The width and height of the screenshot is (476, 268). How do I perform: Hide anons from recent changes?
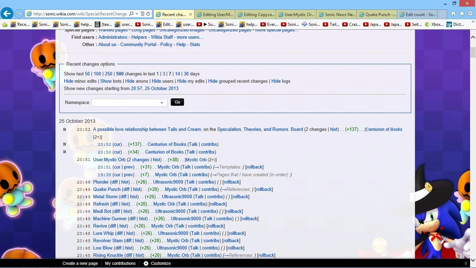pyautogui.click(x=130, y=81)
